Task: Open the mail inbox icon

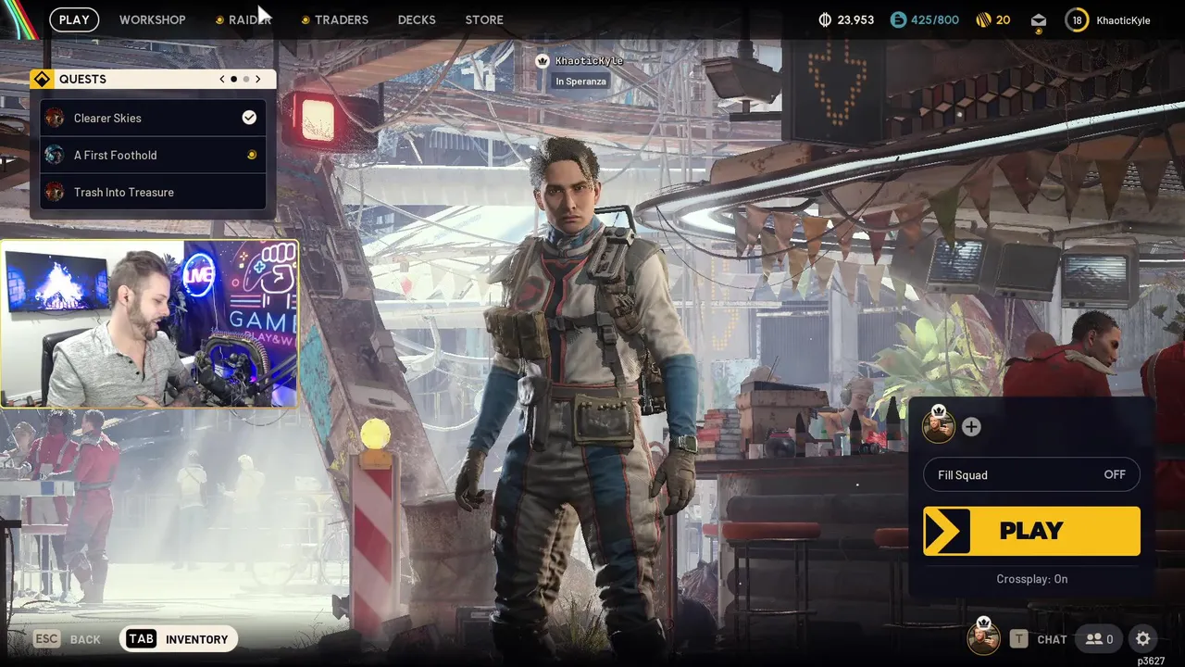Action: point(1039,20)
